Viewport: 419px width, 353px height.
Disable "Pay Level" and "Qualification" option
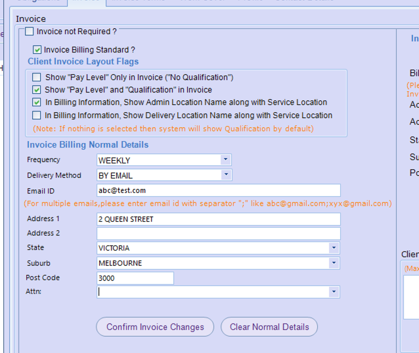(37, 90)
